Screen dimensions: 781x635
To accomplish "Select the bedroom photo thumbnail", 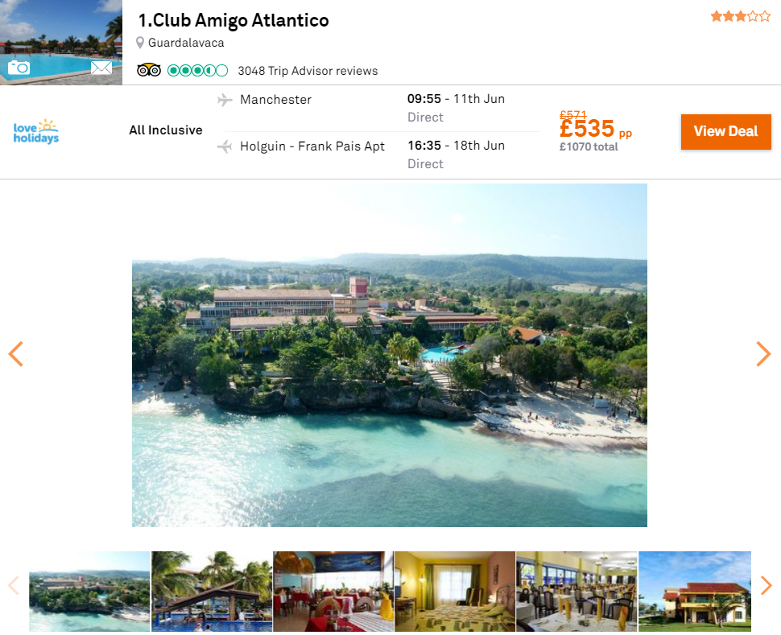I will (x=455, y=592).
